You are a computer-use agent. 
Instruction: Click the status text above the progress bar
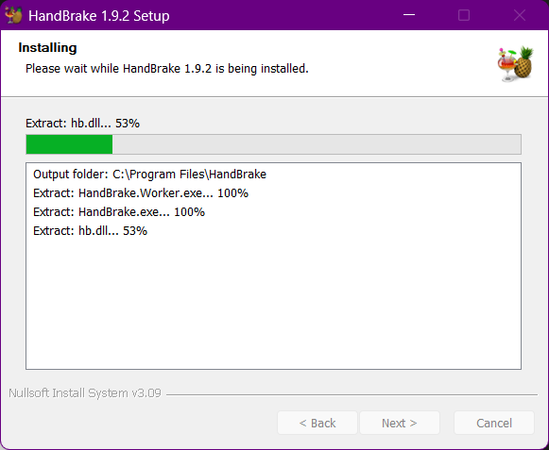tap(82, 124)
